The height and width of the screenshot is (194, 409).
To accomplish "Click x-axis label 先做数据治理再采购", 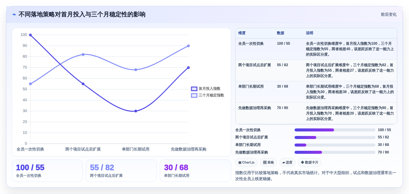I will coord(188,149).
